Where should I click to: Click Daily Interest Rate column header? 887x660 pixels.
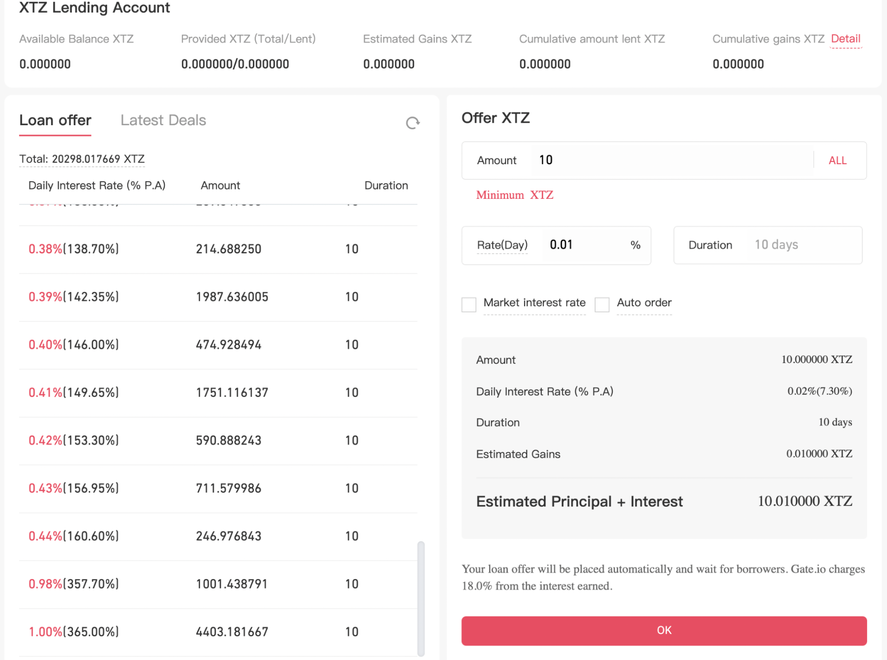(x=97, y=186)
